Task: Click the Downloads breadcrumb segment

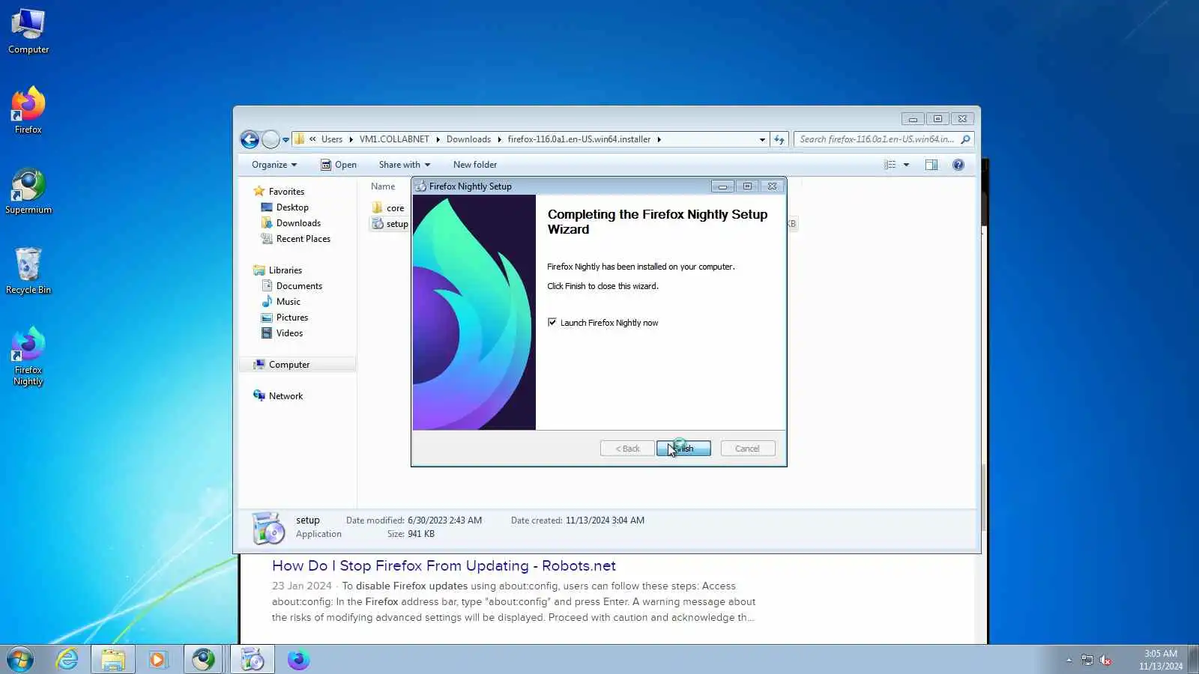Action: click(468, 139)
